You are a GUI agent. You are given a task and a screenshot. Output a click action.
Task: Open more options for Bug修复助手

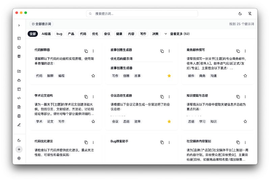(169, 143)
